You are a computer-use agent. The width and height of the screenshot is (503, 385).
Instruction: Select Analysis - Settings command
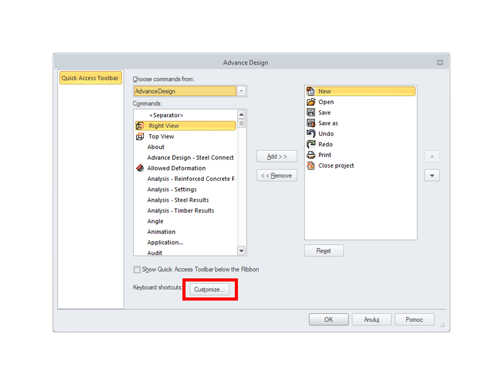[185, 189]
